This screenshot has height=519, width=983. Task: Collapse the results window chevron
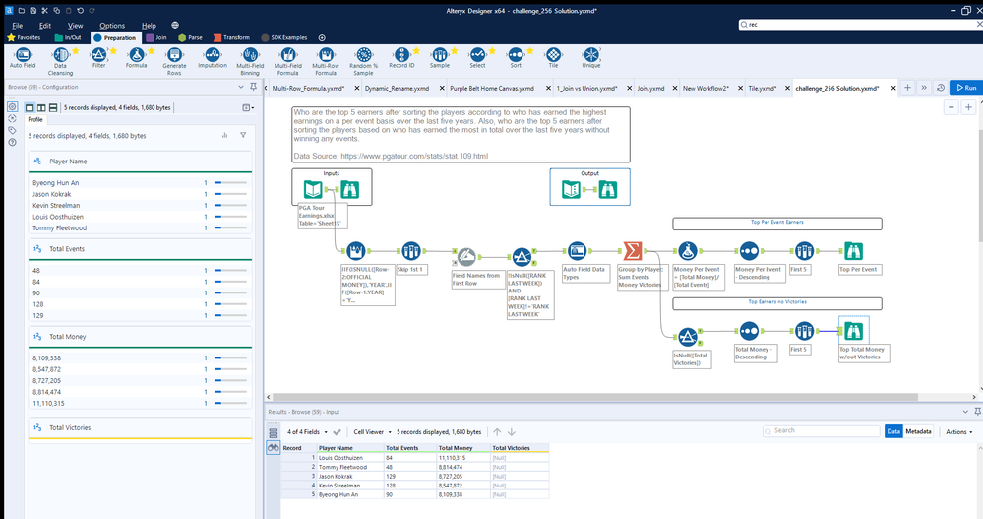click(965, 412)
